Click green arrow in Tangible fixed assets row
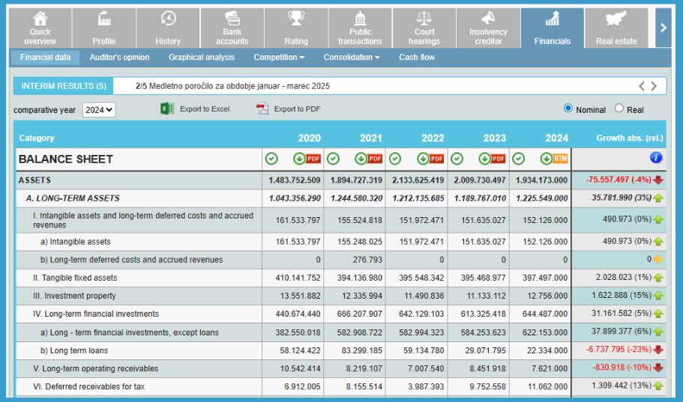The image size is (683, 402). [658, 278]
